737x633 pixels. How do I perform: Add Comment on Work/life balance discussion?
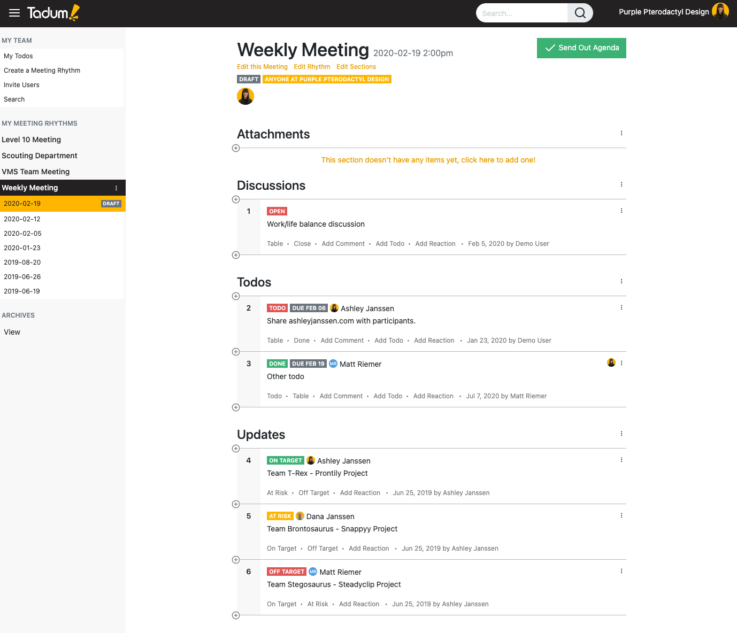pyautogui.click(x=343, y=244)
